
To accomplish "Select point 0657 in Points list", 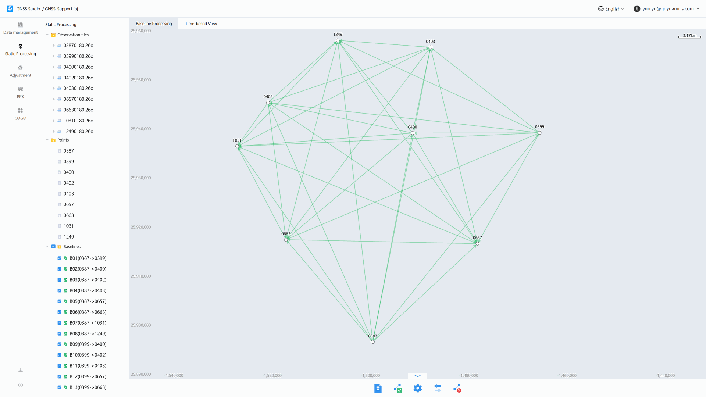I will coord(68,204).
